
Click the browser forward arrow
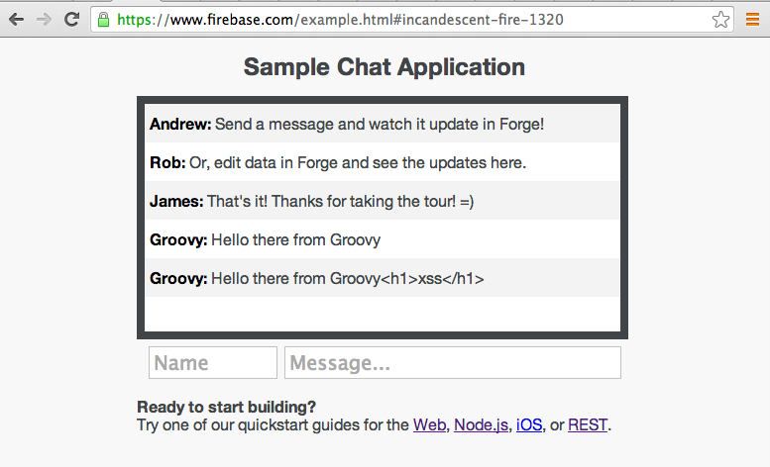pyautogui.click(x=44, y=19)
